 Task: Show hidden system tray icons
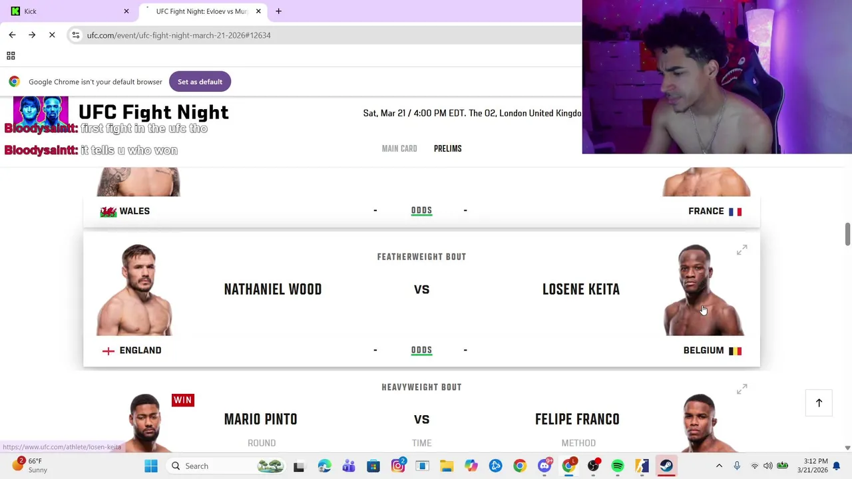[x=719, y=466]
